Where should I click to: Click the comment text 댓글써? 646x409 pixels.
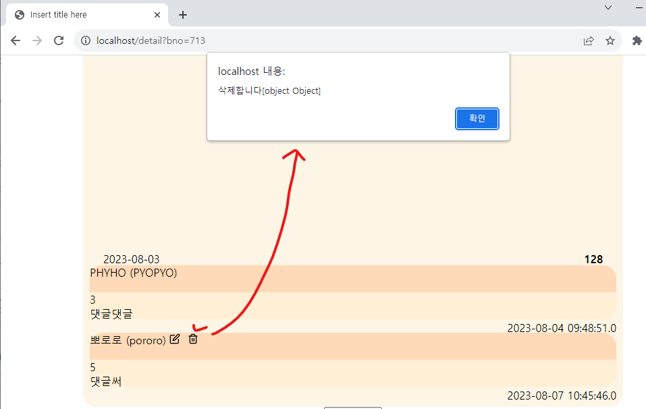tap(105, 381)
